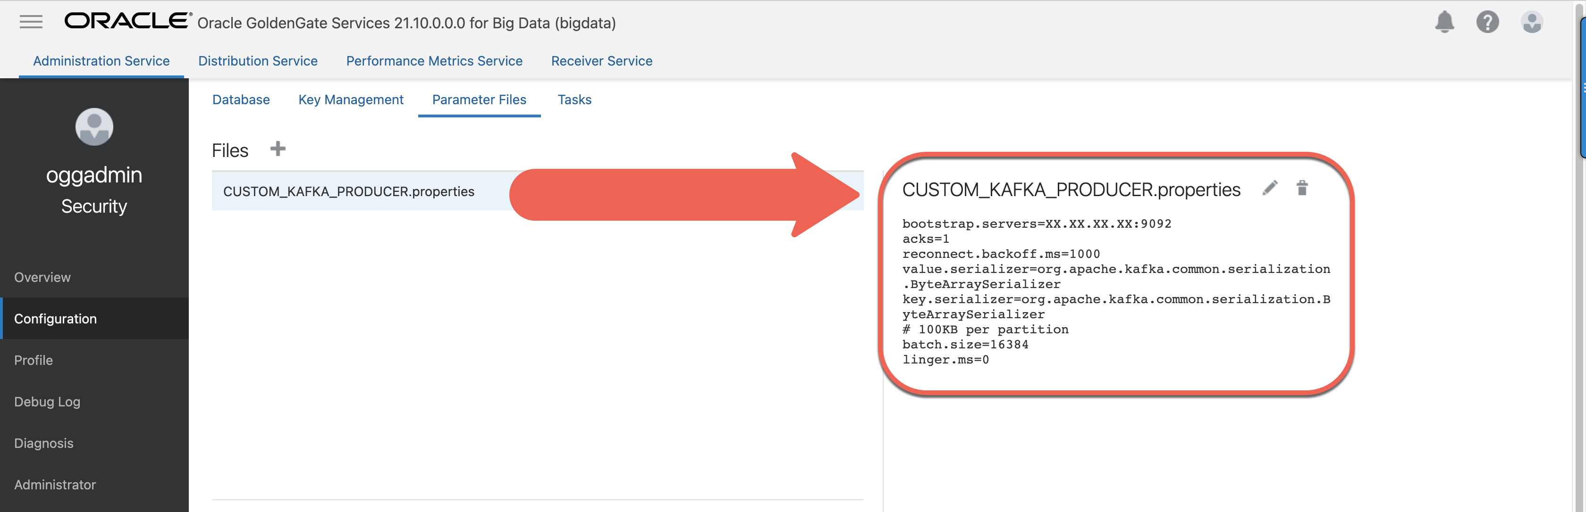
Task: Select the Database tab
Action: coord(241,99)
